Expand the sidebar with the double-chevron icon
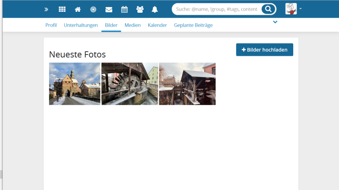The height and width of the screenshot is (190, 339). (46, 9)
